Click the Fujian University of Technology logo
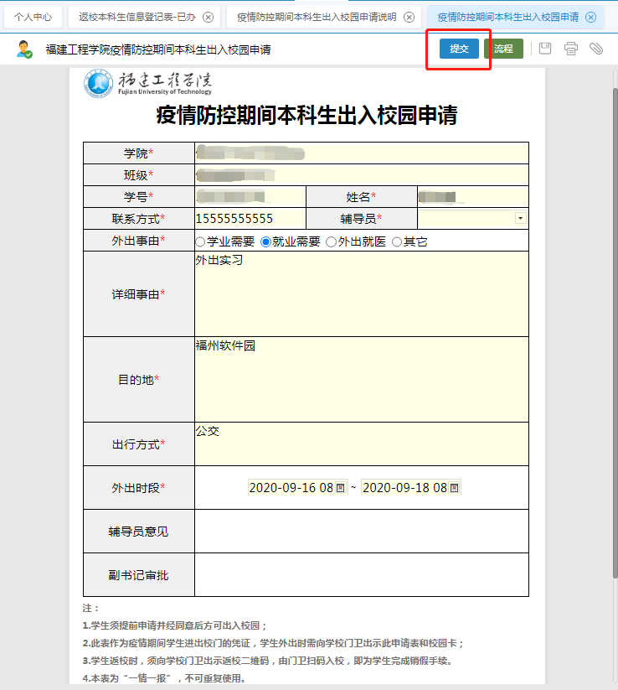The image size is (618, 690). pyautogui.click(x=148, y=83)
